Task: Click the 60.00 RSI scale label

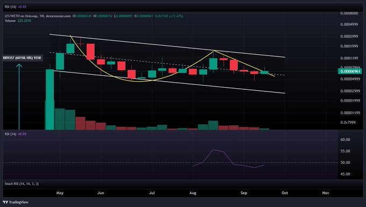Action: coord(345,139)
